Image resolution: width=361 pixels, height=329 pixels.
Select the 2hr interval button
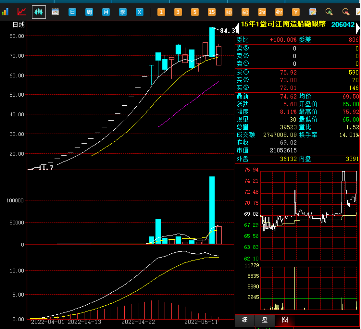click(x=262, y=12)
